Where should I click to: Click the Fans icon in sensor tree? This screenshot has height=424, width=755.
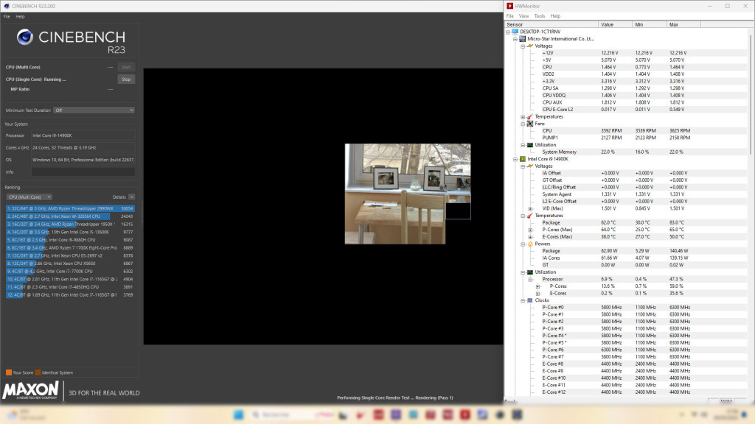coord(529,124)
